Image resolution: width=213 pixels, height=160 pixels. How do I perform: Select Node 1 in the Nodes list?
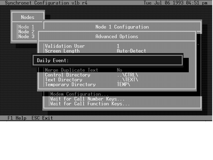[x=26, y=27]
